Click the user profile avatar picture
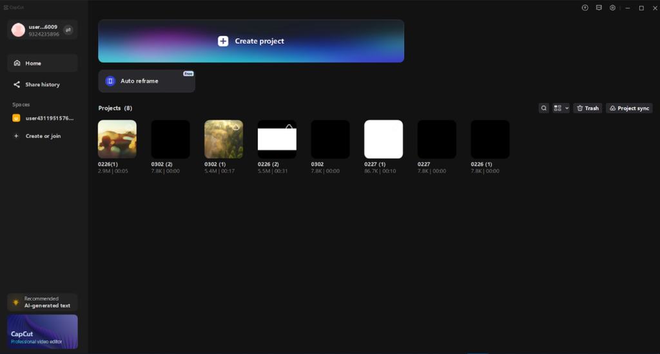660x354 pixels. coord(19,30)
